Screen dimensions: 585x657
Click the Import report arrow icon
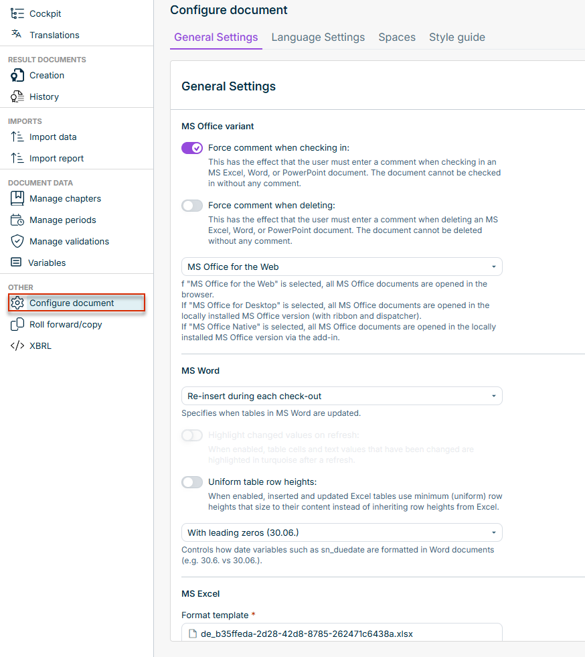click(17, 158)
